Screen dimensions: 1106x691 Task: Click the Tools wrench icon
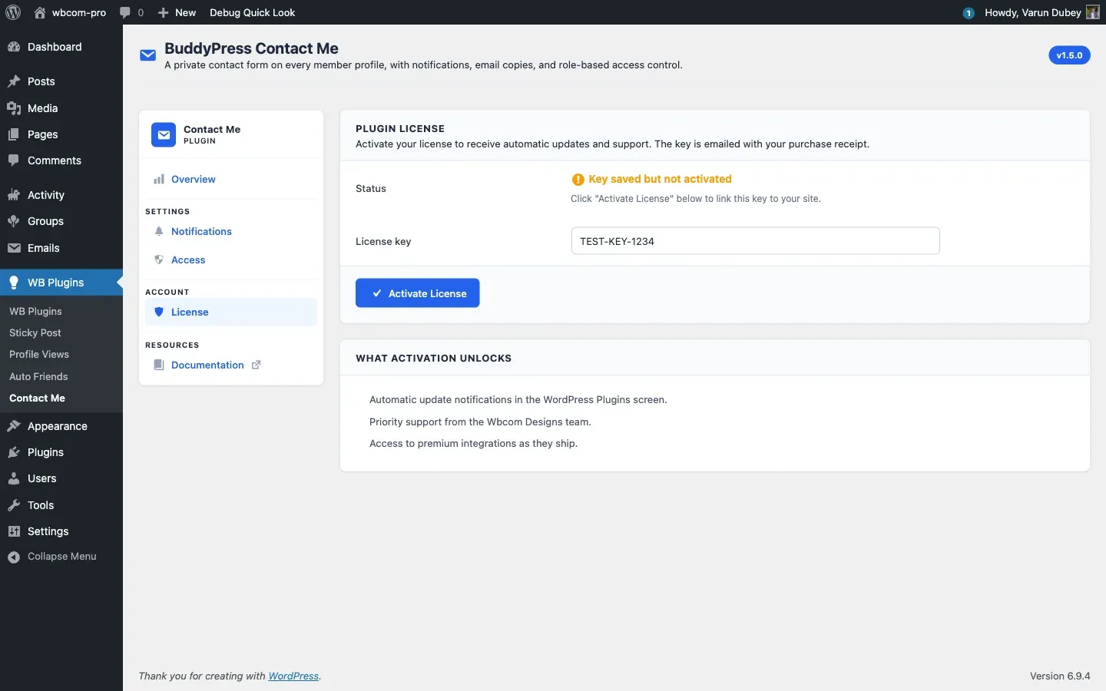(14, 505)
